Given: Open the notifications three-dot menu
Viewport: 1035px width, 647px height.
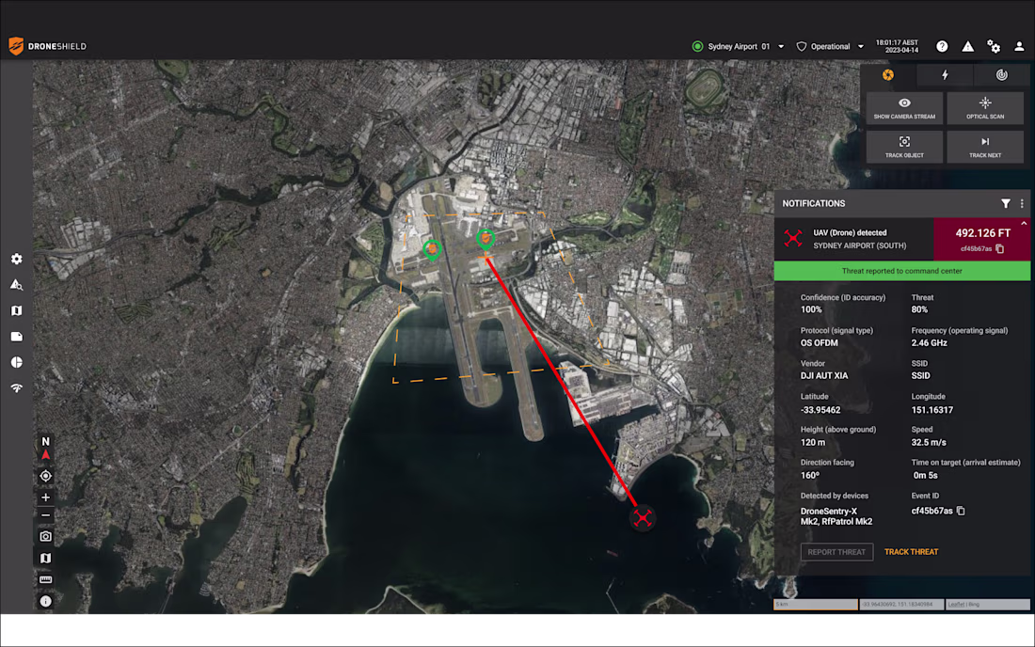Looking at the screenshot, I should coord(1022,204).
